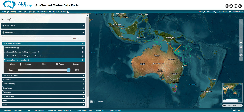The height and width of the screenshot is (112, 244).
Task: Add the Areas of Interest layer
Action: click(x=83, y=48)
